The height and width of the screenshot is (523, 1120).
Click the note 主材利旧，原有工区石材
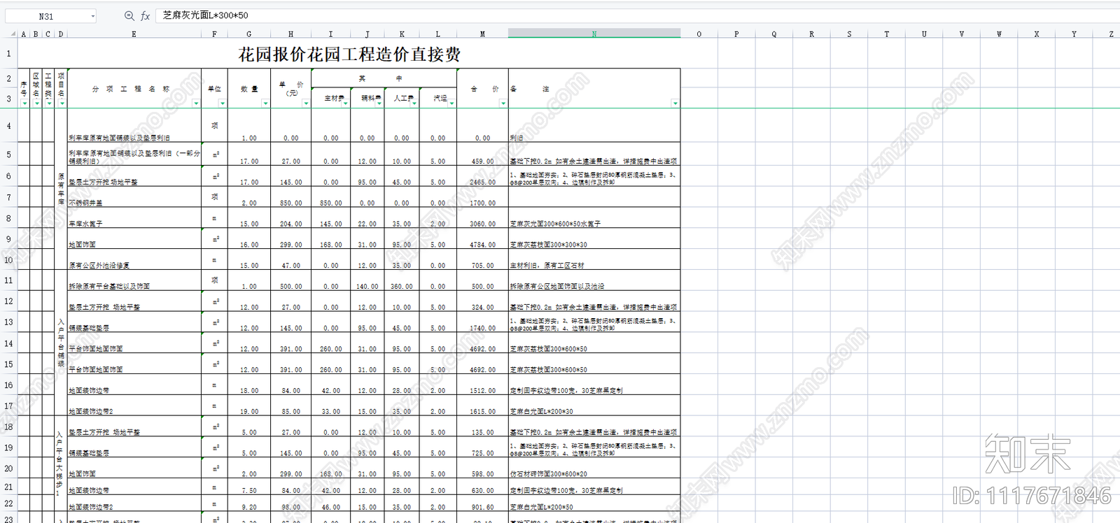547,266
